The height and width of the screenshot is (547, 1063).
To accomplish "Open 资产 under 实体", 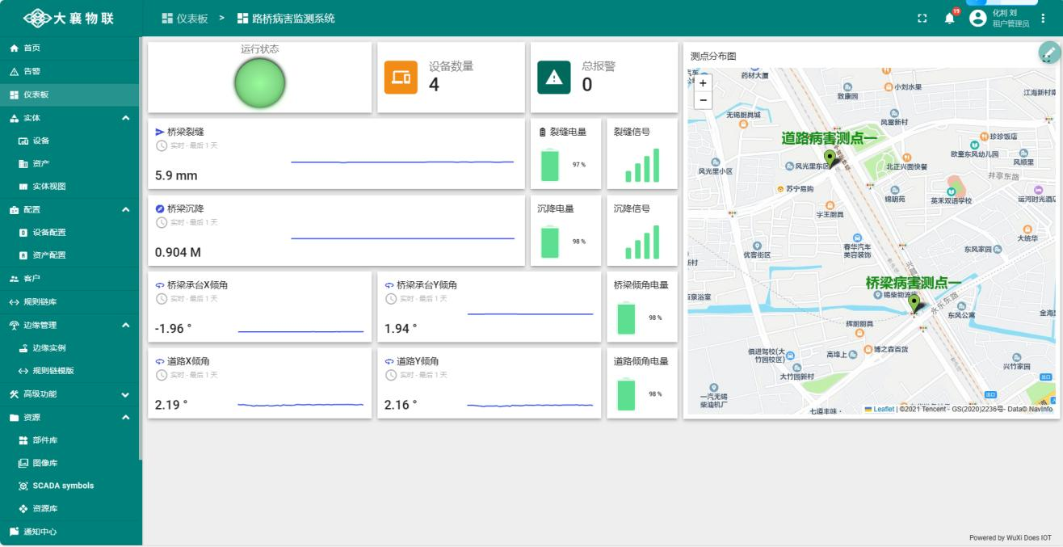I will [x=69, y=164].
